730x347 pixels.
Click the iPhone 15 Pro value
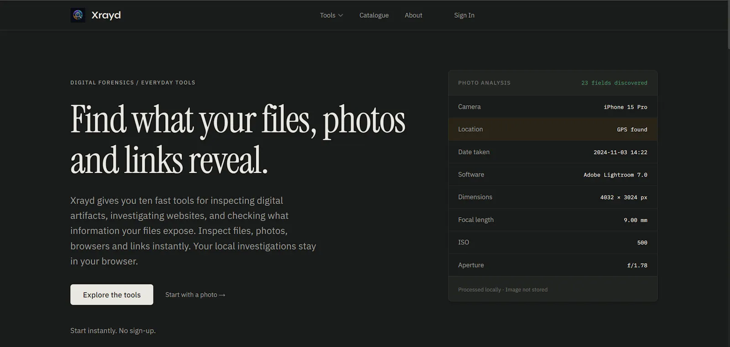(625, 107)
